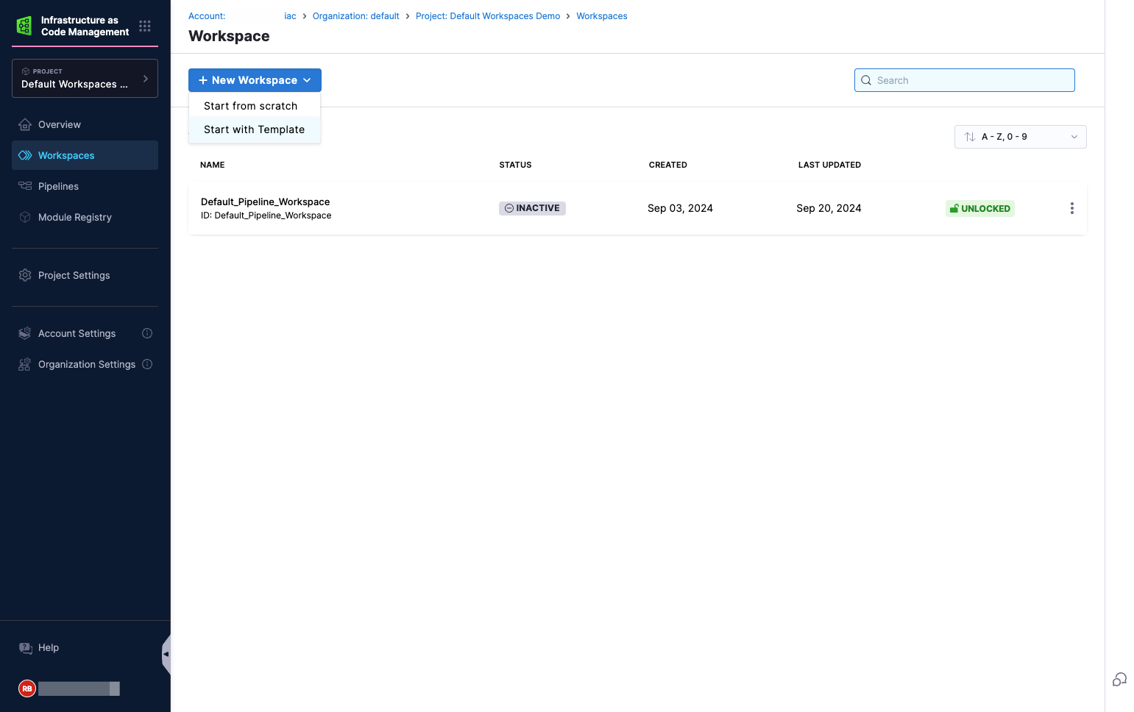This screenshot has height=712, width=1134.
Task: Toggle the UNLOCKED lock badge
Action: pos(979,208)
